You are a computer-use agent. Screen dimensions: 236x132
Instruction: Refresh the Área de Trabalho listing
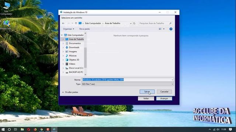(134, 23)
